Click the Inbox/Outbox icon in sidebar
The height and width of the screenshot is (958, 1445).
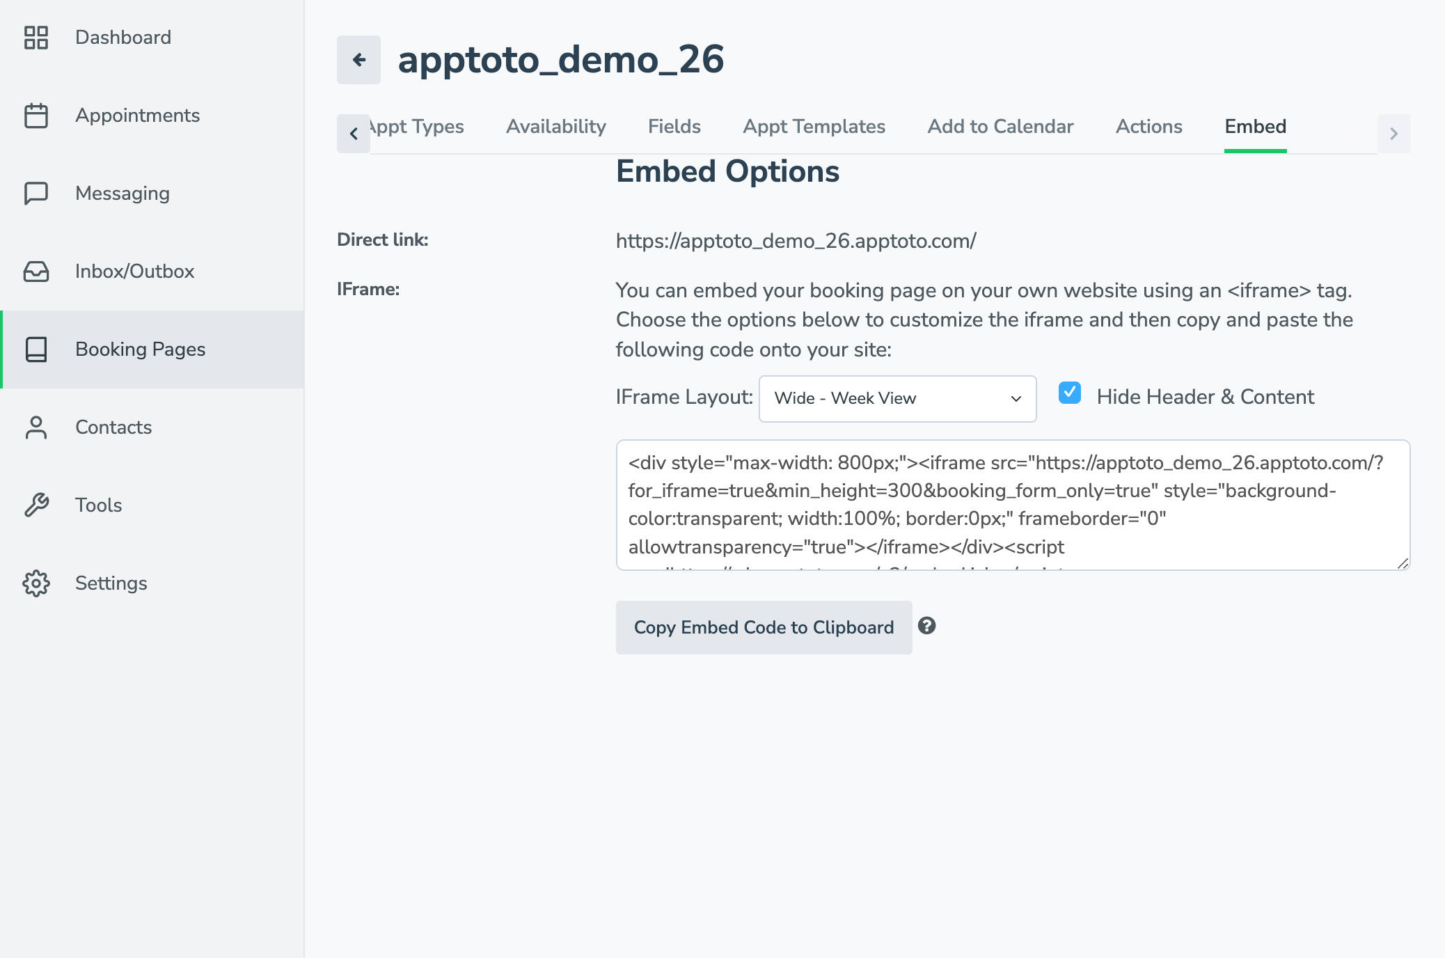point(38,272)
